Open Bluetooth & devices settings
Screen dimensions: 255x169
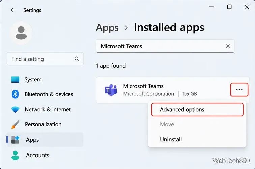pos(45,94)
